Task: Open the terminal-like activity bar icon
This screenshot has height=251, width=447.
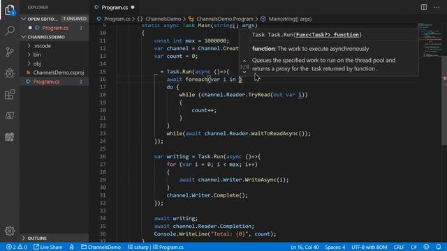Action: (x=10, y=116)
